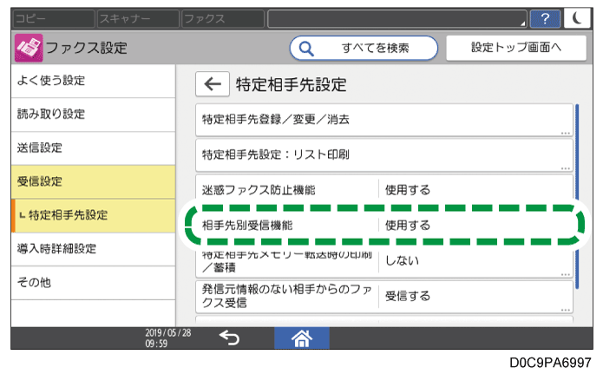The width and height of the screenshot is (603, 374).
Task: Click the top status message field
Action: (x=397, y=18)
